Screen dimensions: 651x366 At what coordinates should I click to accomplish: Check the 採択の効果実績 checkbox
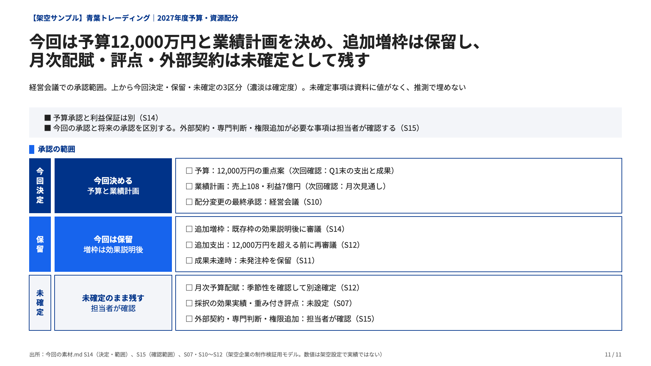pos(189,303)
